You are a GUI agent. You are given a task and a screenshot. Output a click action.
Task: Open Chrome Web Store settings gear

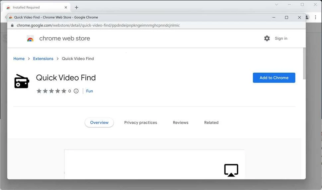click(x=267, y=38)
